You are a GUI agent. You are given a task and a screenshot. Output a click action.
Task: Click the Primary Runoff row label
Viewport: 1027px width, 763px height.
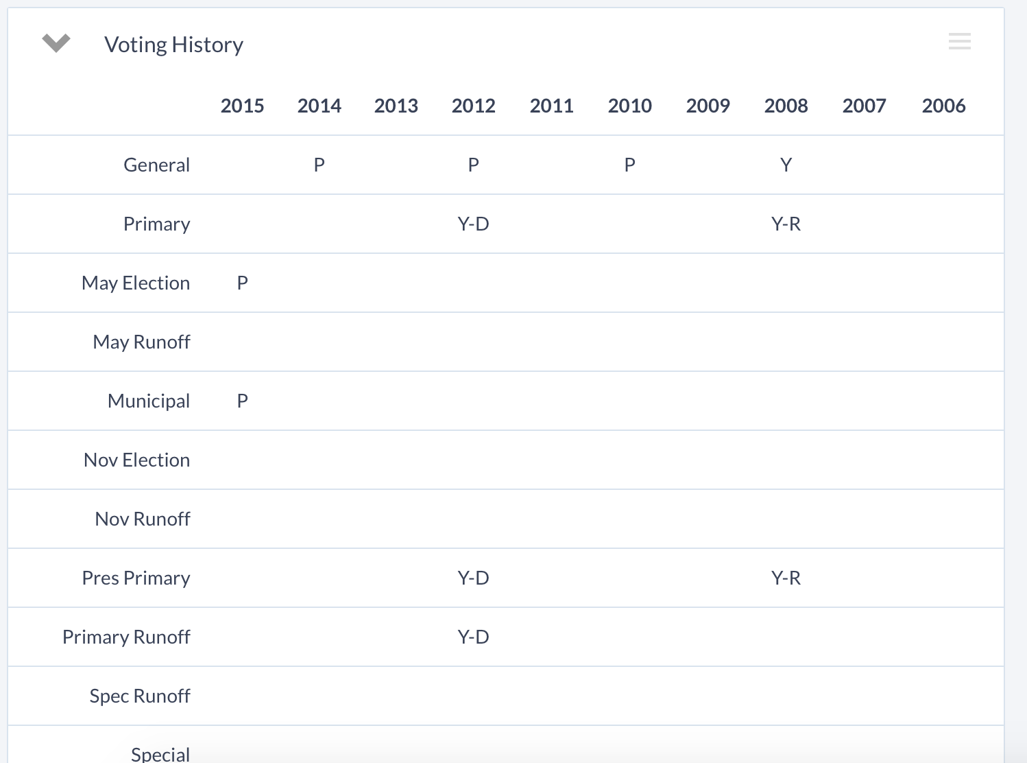126,637
